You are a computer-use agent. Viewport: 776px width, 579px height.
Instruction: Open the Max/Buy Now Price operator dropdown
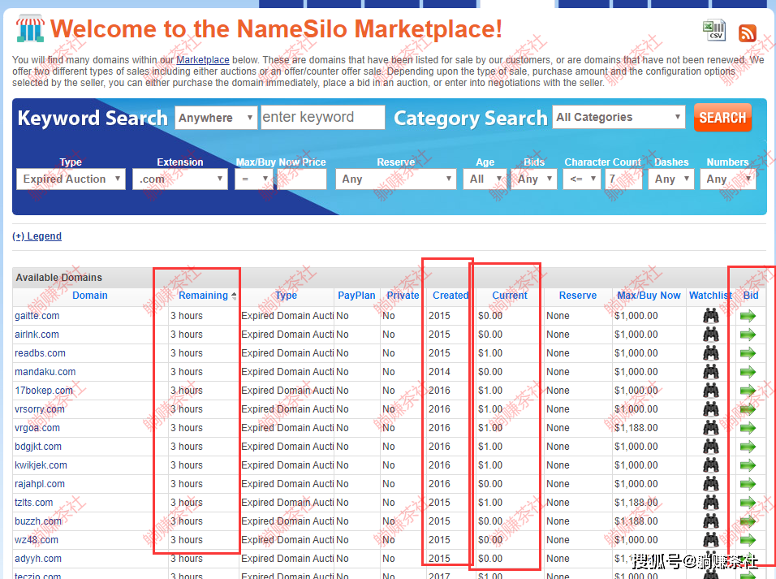coord(254,179)
